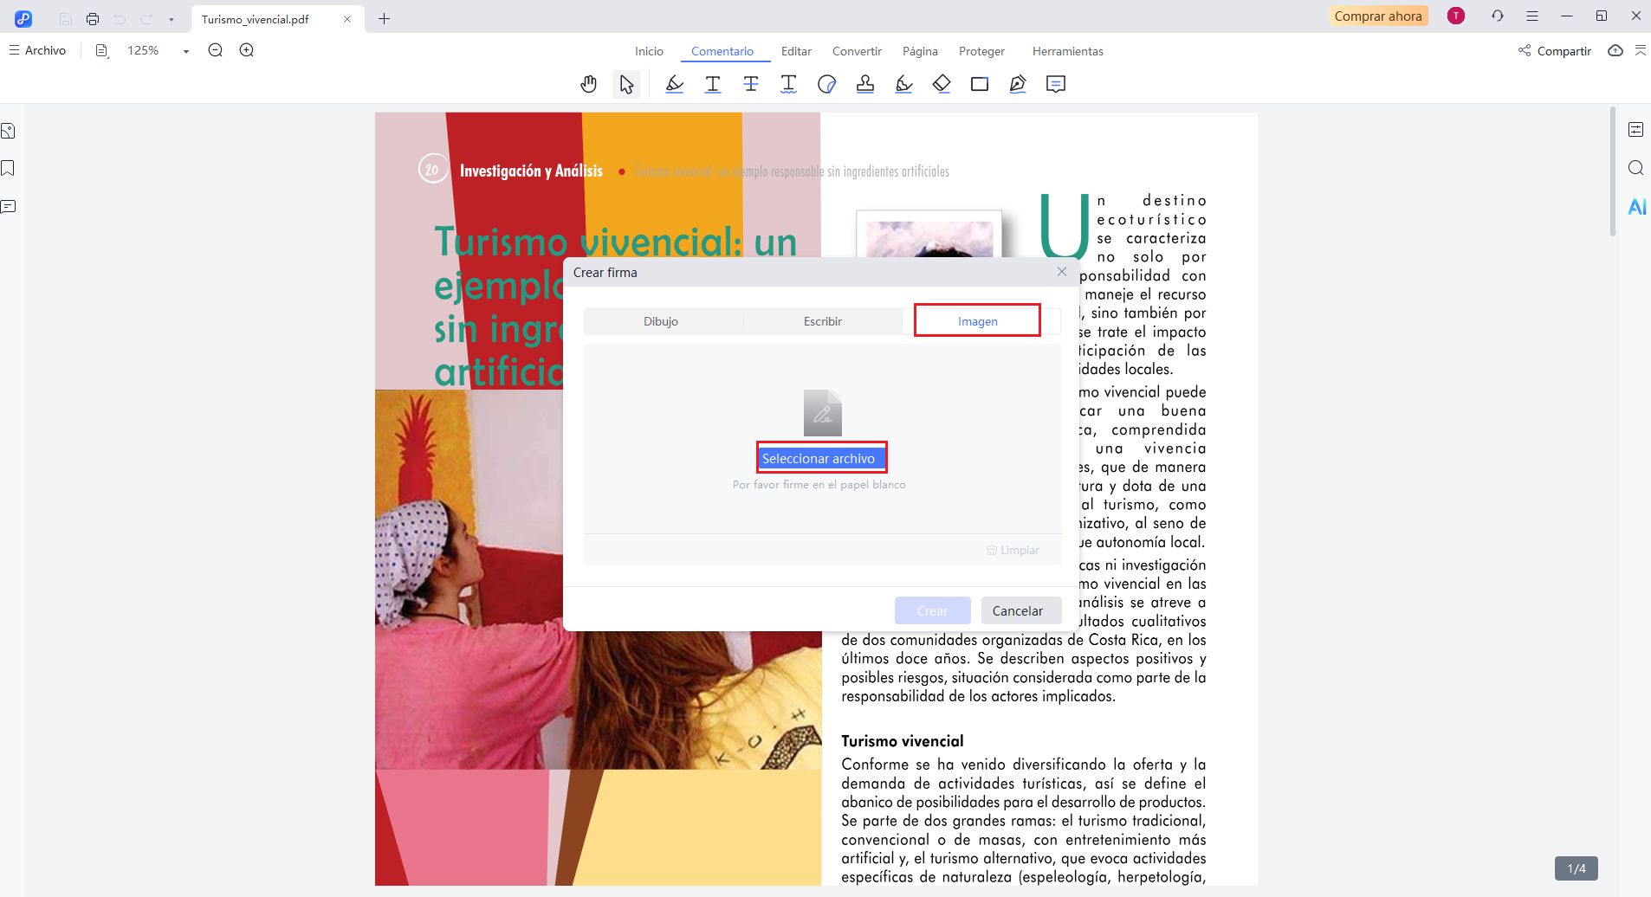Select the Stamp tool
The height and width of the screenshot is (897, 1651).
tap(865, 84)
